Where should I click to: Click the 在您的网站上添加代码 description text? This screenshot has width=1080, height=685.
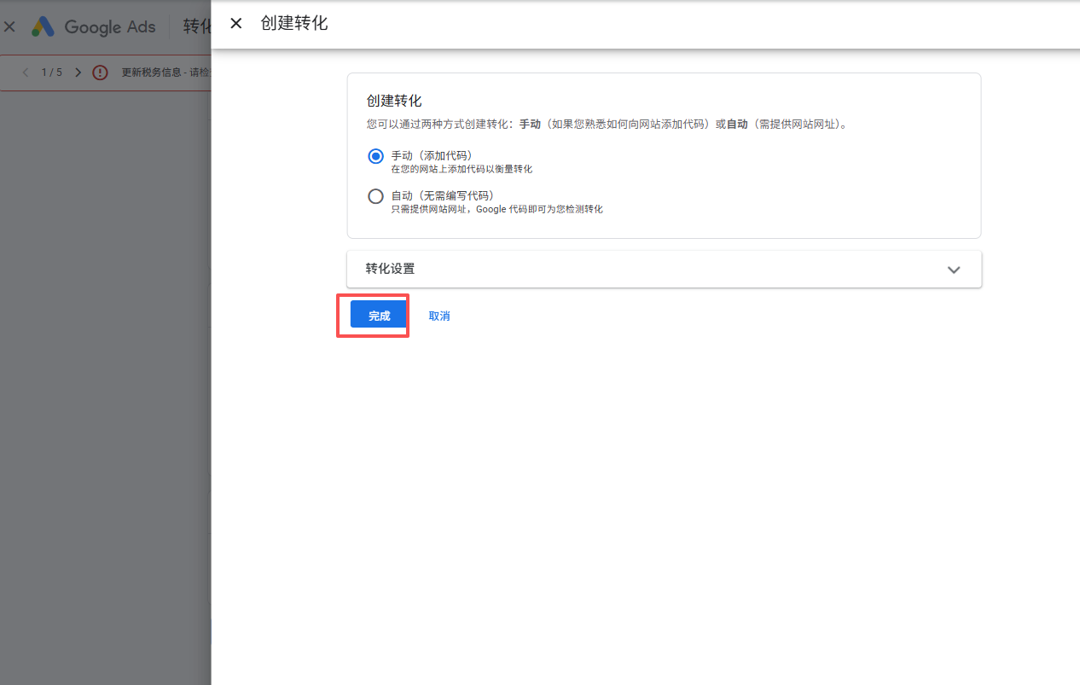click(462, 169)
